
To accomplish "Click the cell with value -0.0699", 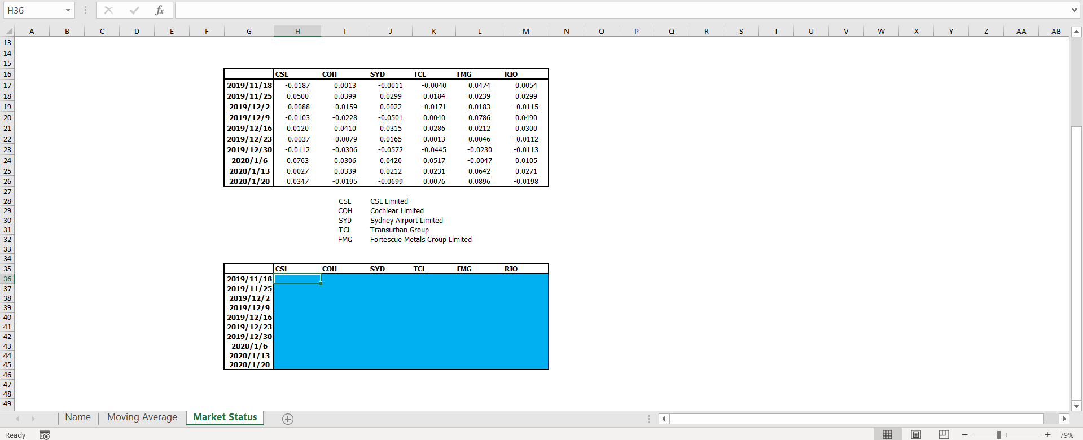I will tap(391, 182).
